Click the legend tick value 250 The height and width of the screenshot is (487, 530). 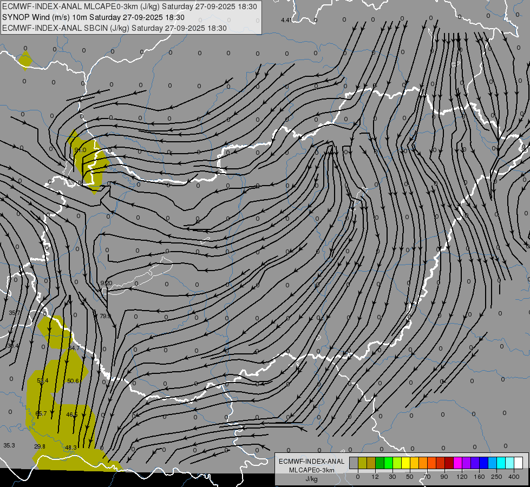(x=496, y=477)
